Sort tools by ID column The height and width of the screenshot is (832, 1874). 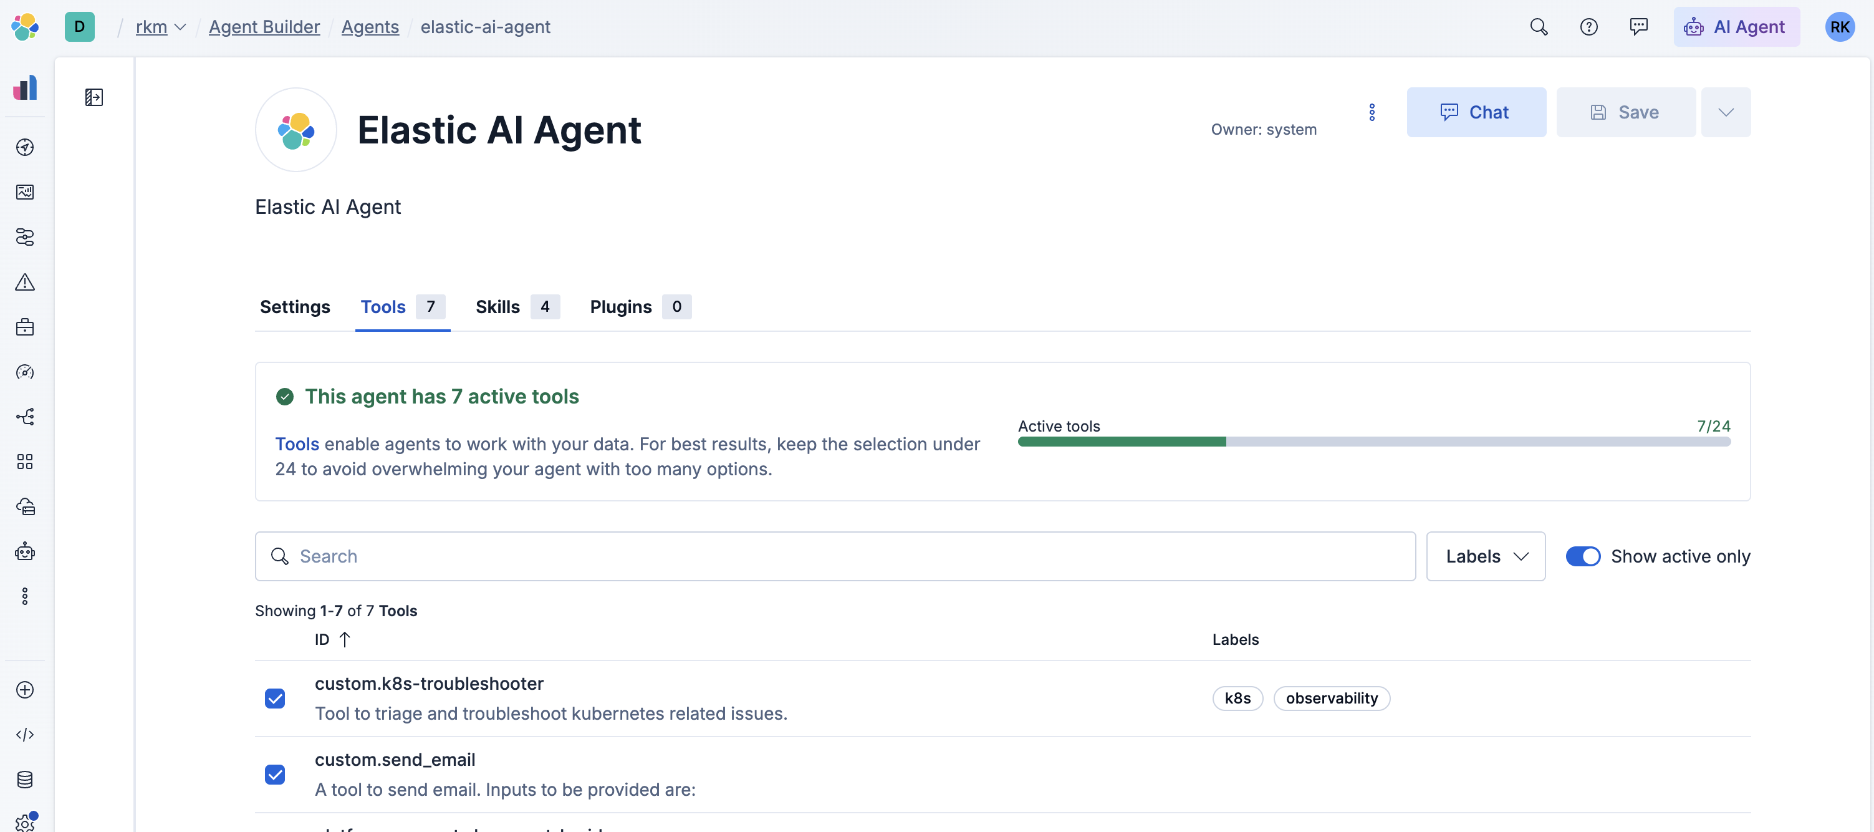click(332, 639)
